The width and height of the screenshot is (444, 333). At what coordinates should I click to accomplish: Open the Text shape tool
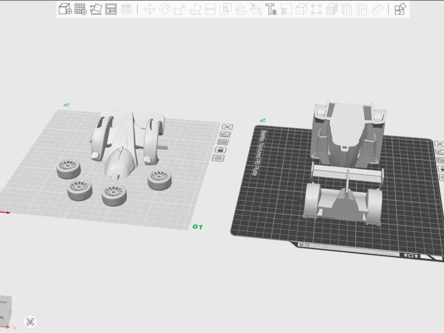[271, 9]
